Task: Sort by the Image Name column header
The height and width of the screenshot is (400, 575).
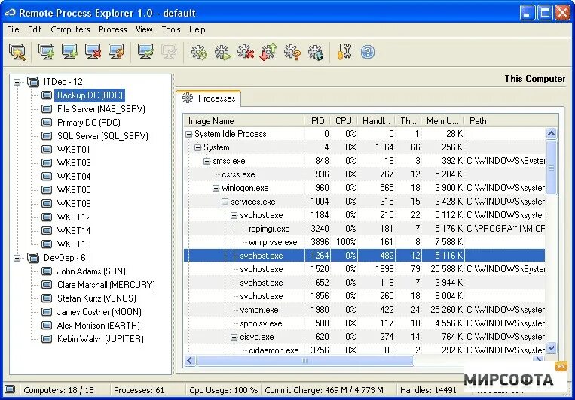Action: 244,121
